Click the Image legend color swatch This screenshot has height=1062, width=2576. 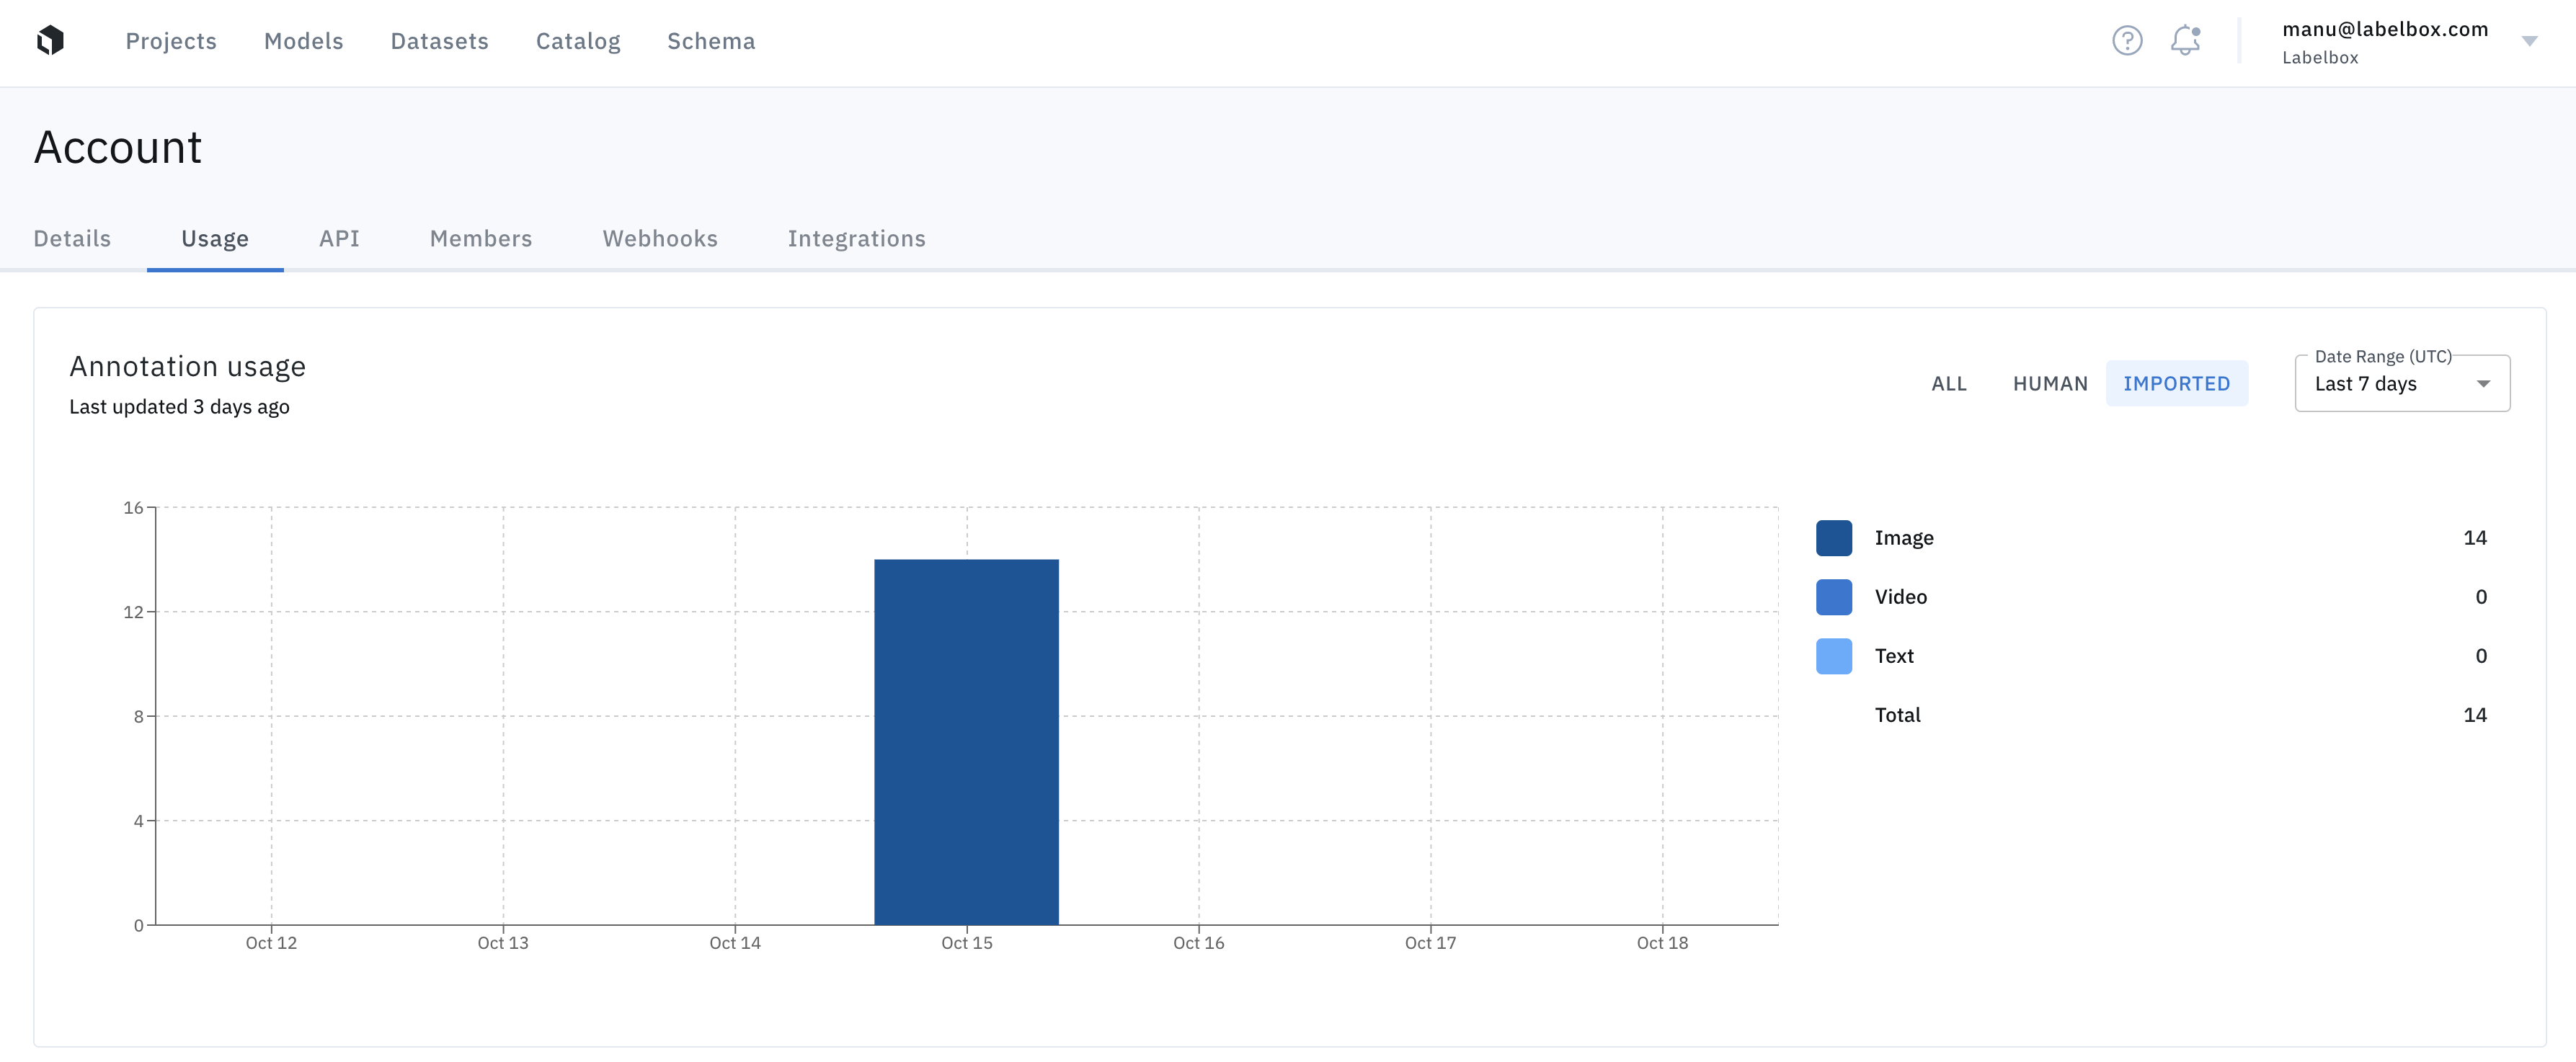coord(1833,538)
